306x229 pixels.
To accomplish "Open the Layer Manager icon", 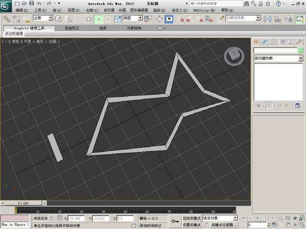I will (x=289, y=19).
